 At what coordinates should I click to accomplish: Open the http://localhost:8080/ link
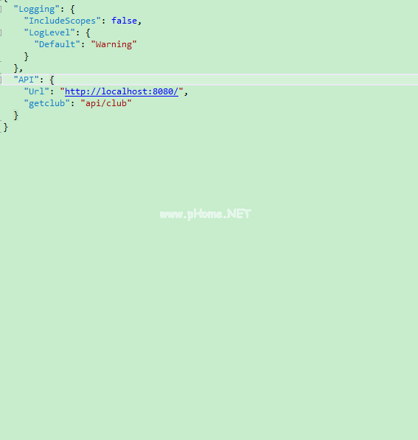122,92
